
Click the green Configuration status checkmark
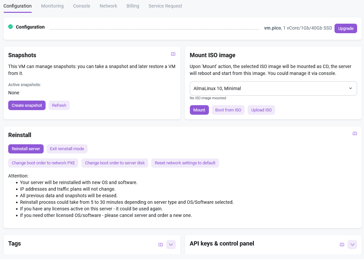click(10, 27)
